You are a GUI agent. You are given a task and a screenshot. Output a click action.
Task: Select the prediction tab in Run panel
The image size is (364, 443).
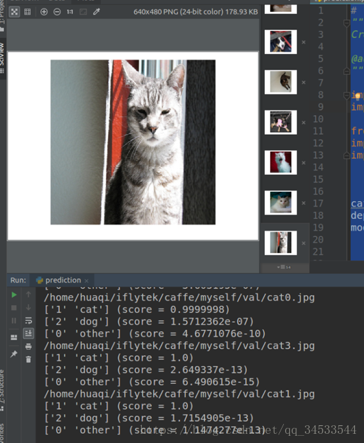pos(62,280)
